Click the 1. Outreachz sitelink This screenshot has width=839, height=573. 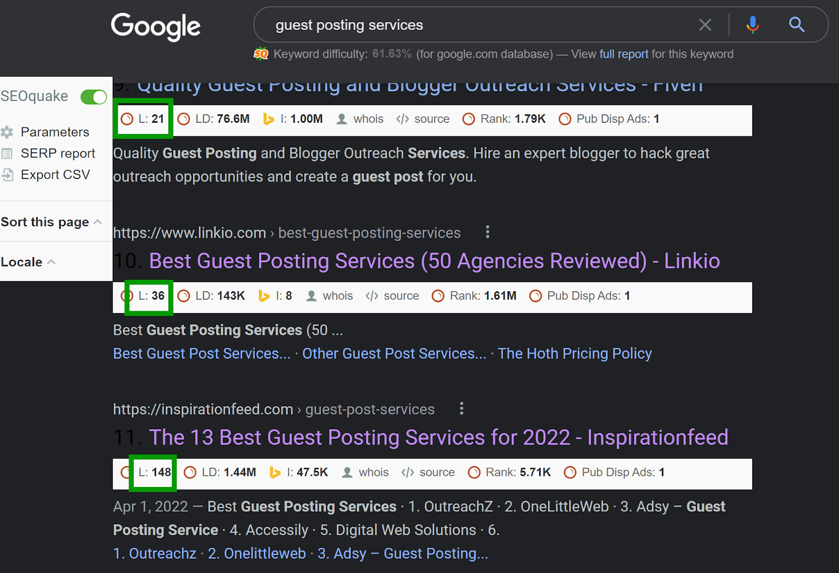pos(155,554)
